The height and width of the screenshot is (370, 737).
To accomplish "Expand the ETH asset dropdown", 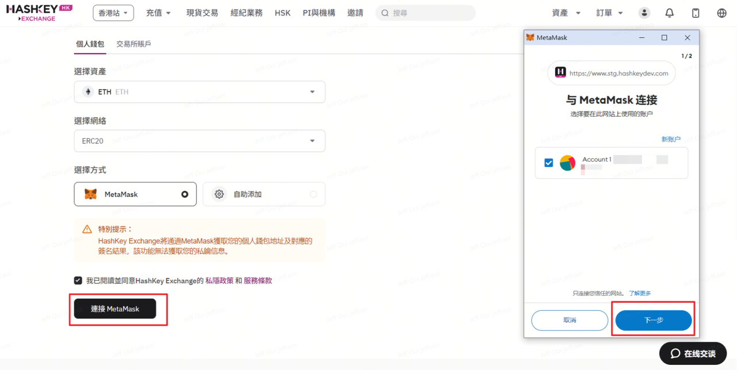I will tap(199, 92).
